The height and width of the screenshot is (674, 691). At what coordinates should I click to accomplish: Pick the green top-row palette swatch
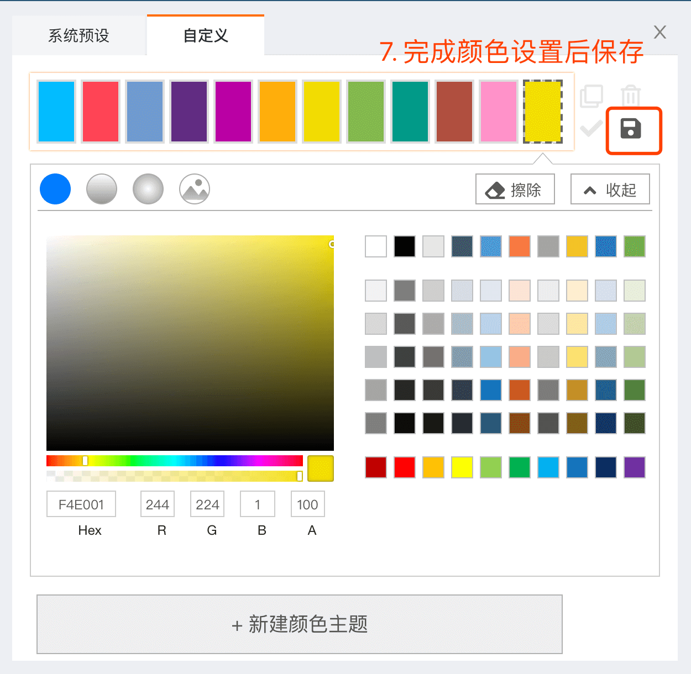[x=635, y=246]
